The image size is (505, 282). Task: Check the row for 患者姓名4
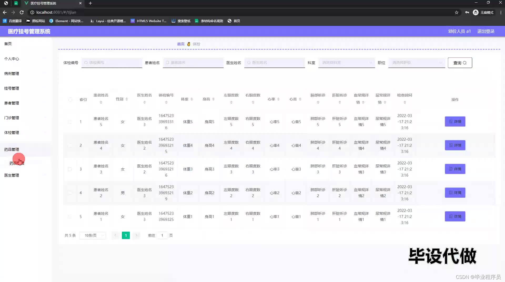[70, 145]
